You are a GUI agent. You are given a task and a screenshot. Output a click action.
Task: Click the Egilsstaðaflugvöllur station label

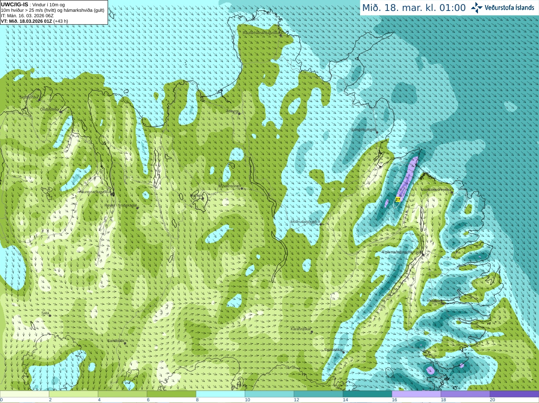pyautogui.click(x=402, y=252)
